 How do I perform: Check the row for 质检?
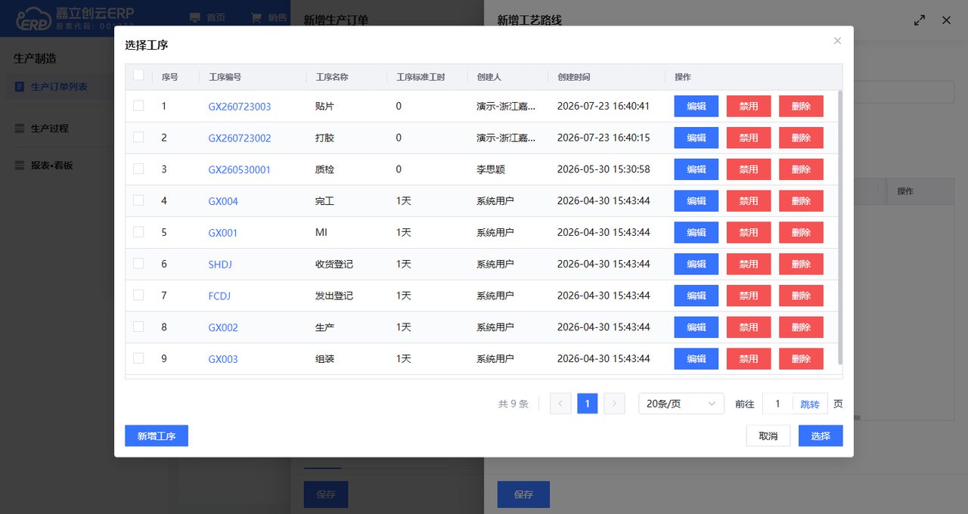click(138, 169)
